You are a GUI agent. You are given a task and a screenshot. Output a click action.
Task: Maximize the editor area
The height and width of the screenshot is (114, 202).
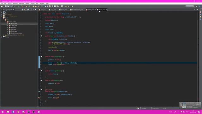(x=197, y=10)
